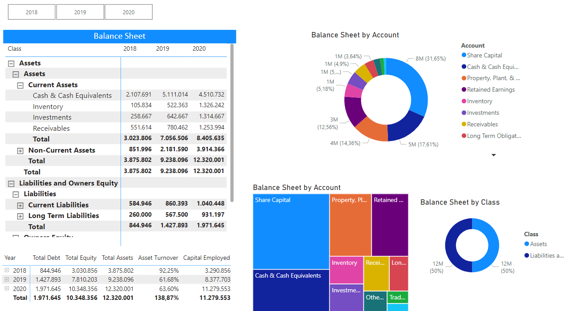Click the 5M (17,61%) donut slice label

423,144
